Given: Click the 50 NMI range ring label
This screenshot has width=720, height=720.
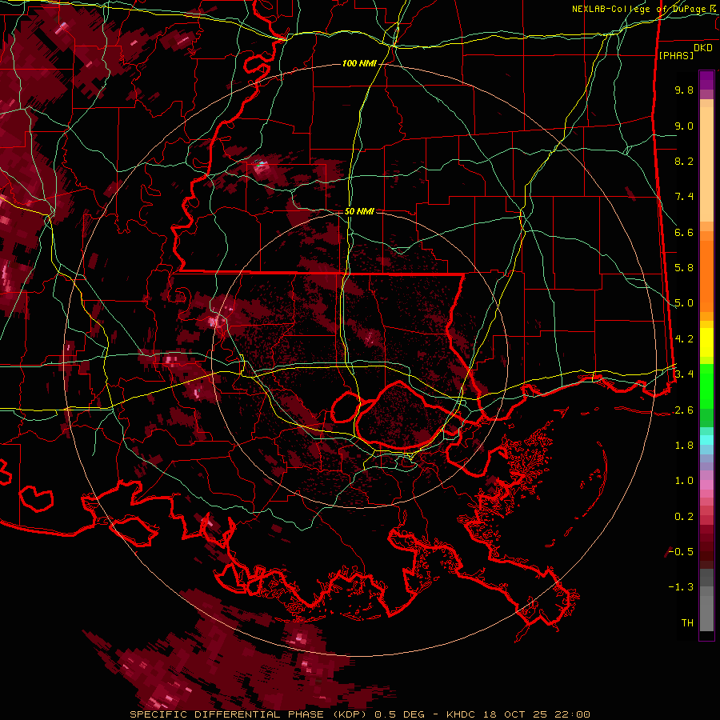Looking at the screenshot, I should [359, 211].
